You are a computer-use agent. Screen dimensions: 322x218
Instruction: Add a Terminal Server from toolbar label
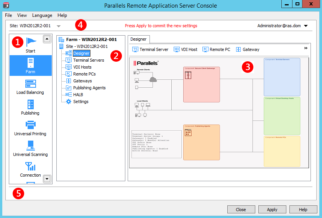click(154, 49)
